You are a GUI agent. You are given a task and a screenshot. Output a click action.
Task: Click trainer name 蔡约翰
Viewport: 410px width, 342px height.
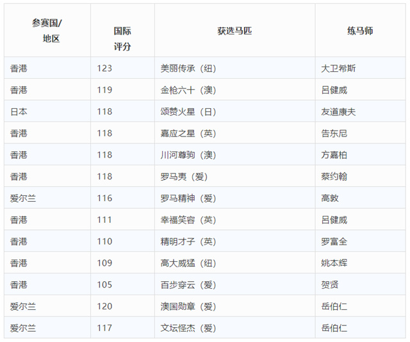(x=334, y=177)
